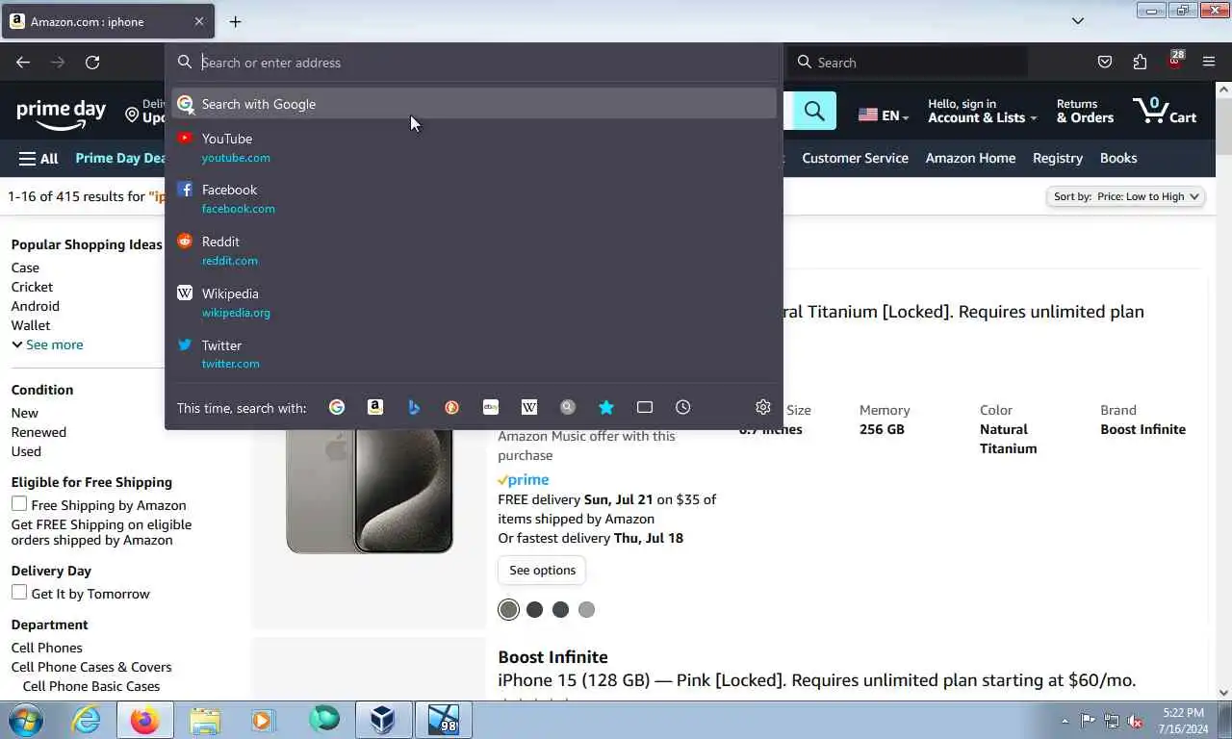Open VirtualBox from taskbar
This screenshot has height=739, width=1232.
coord(383,720)
